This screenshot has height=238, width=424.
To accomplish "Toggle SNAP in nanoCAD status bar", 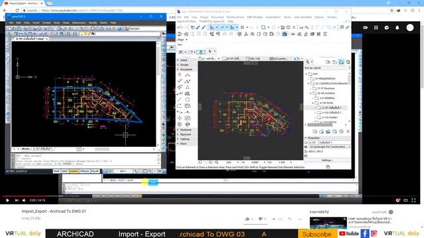I will coord(56,171).
